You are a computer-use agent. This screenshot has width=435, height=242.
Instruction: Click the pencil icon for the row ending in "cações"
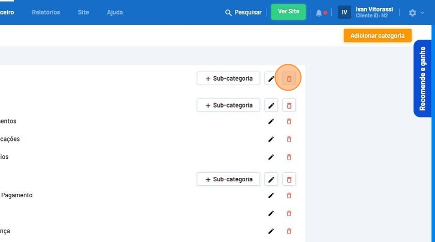[x=271, y=139]
